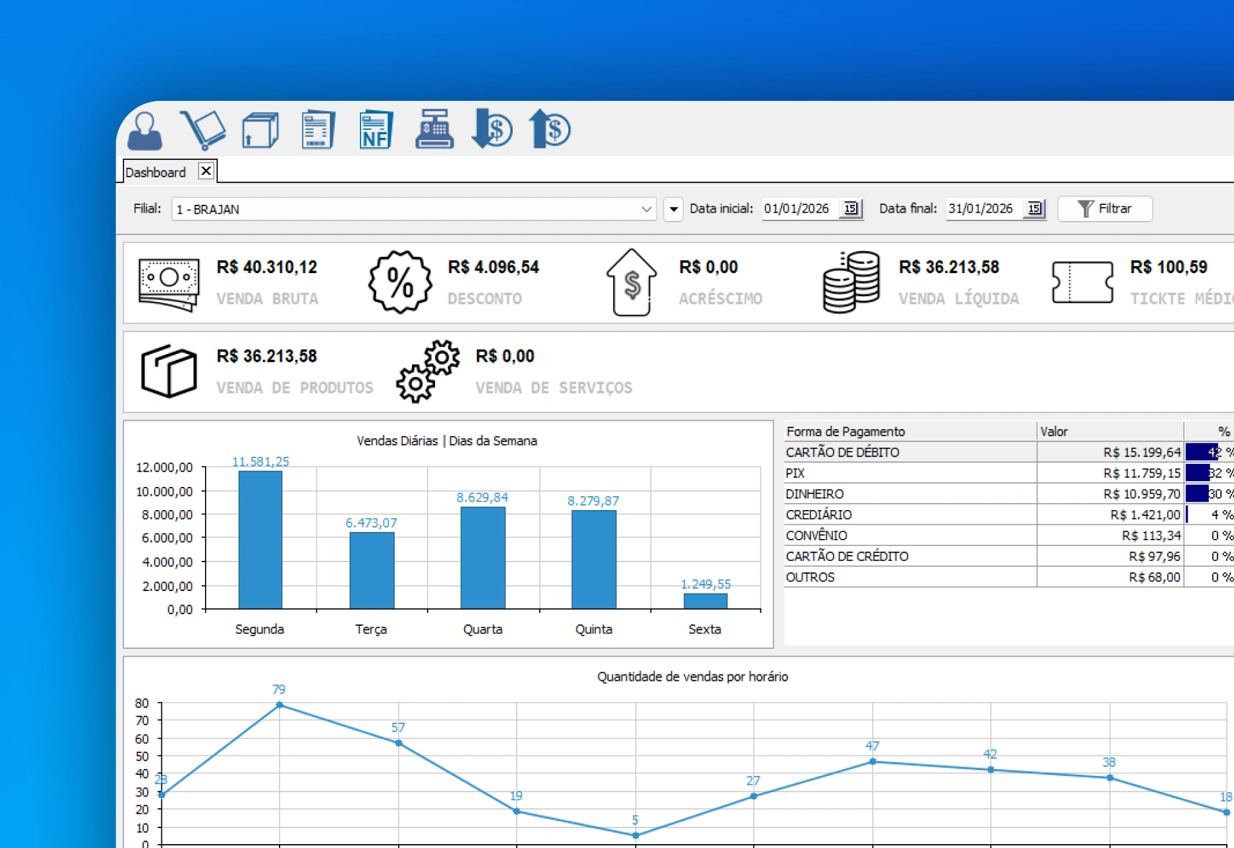Click the cash register (PDV) icon
The height and width of the screenshot is (848, 1234).
(434, 130)
